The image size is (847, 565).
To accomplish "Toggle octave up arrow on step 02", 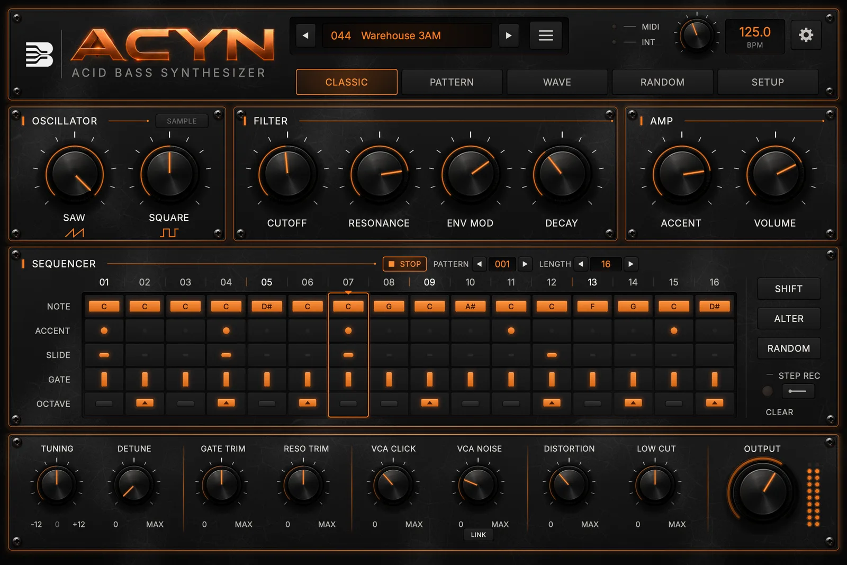I will coord(145,403).
